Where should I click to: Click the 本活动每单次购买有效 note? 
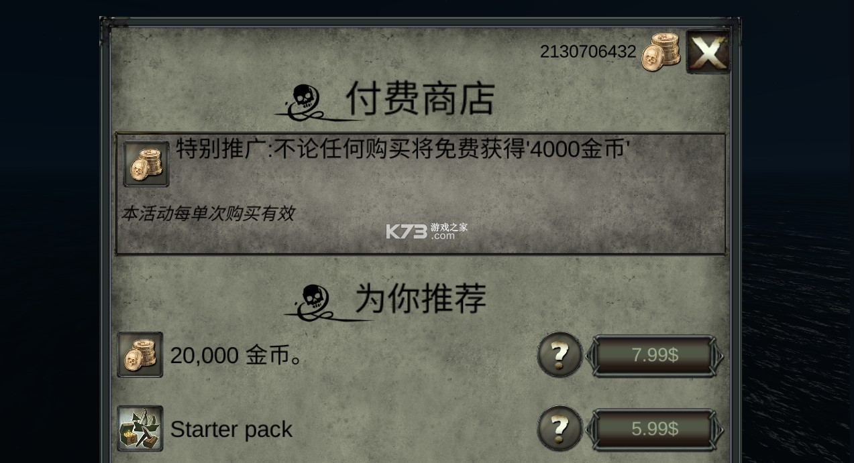click(208, 214)
